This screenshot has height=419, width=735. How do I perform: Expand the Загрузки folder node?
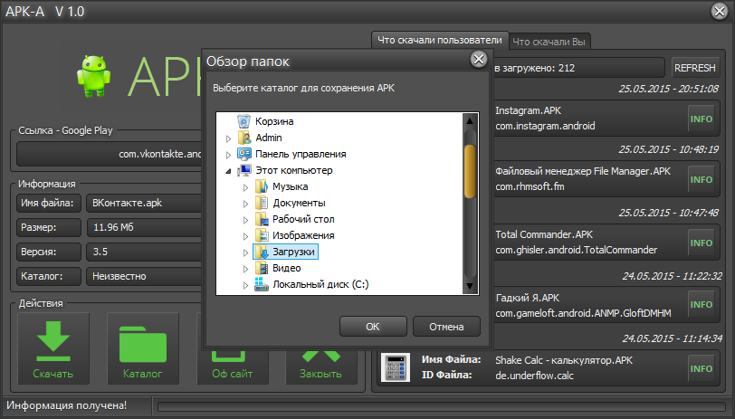tap(245, 252)
